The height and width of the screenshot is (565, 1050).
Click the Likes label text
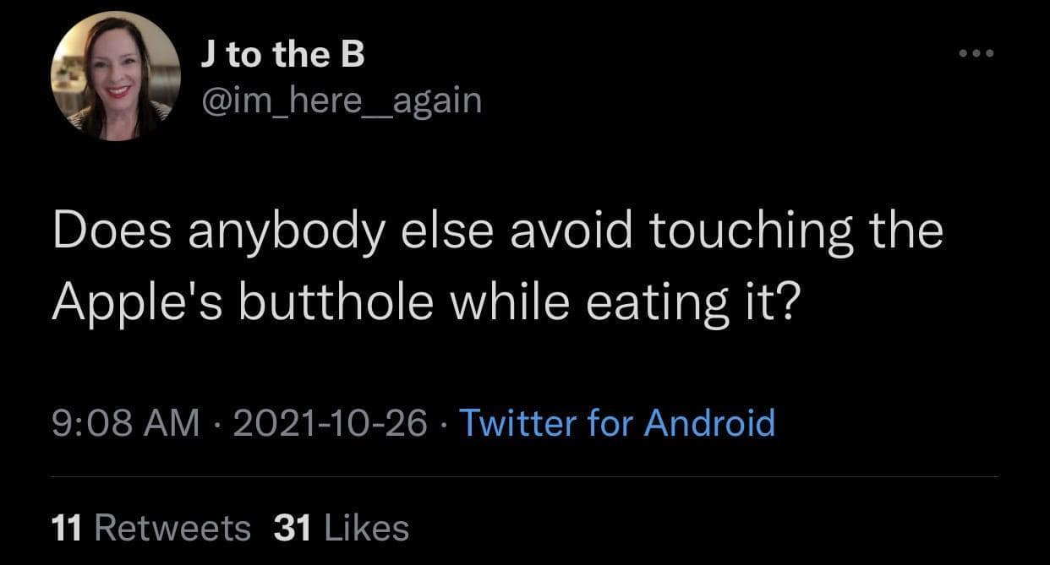click(x=365, y=526)
